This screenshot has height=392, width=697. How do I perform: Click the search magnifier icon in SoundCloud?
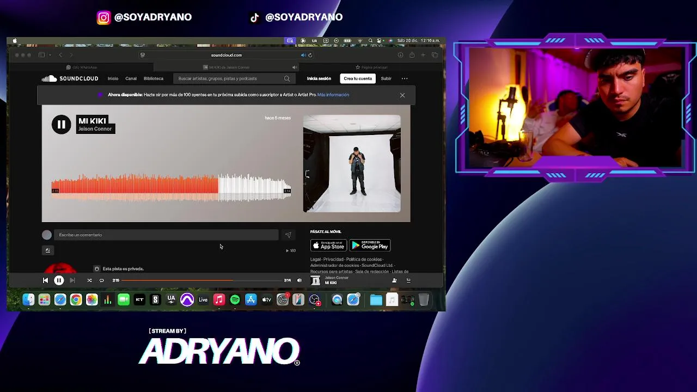click(287, 78)
